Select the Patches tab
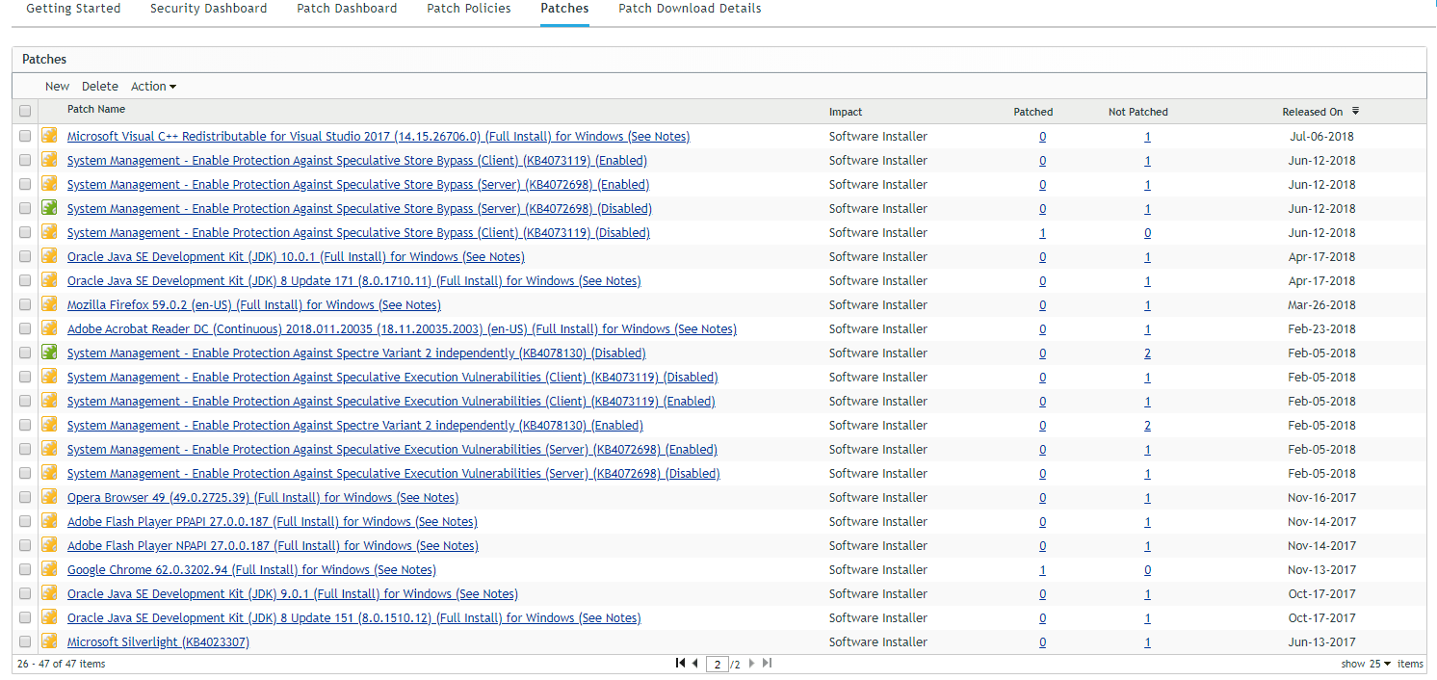The width and height of the screenshot is (1437, 680). pos(564,9)
